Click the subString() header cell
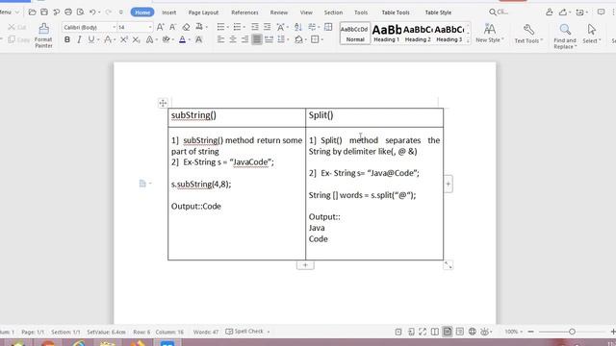Screen dimensions: 616x346 click(237, 117)
